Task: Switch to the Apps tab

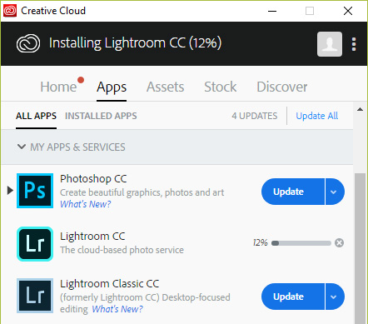Action: tap(112, 87)
